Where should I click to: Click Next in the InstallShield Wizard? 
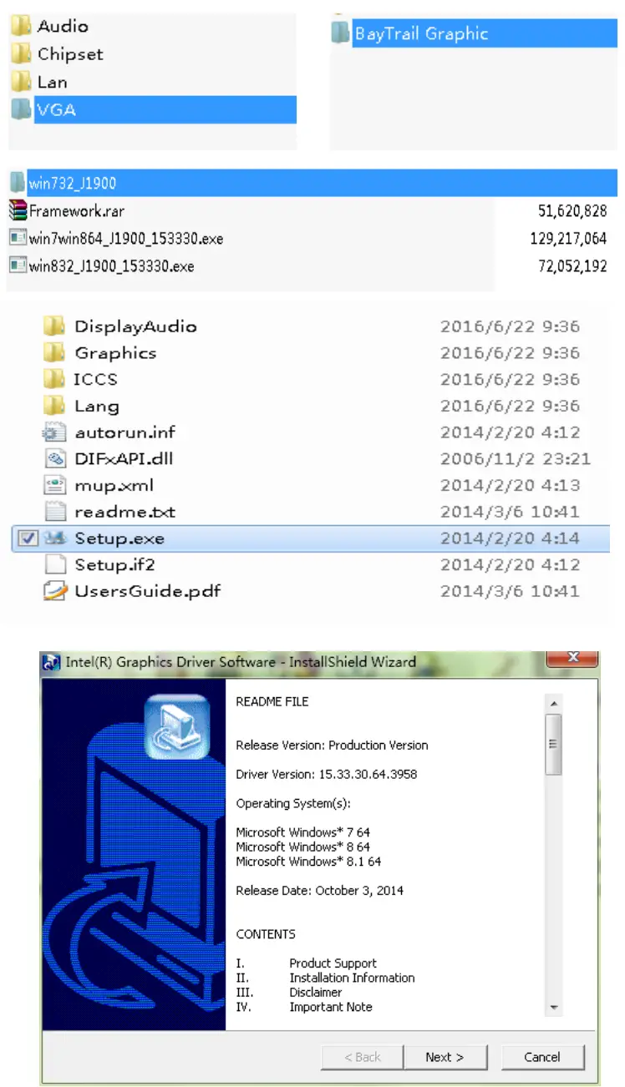point(445,1057)
